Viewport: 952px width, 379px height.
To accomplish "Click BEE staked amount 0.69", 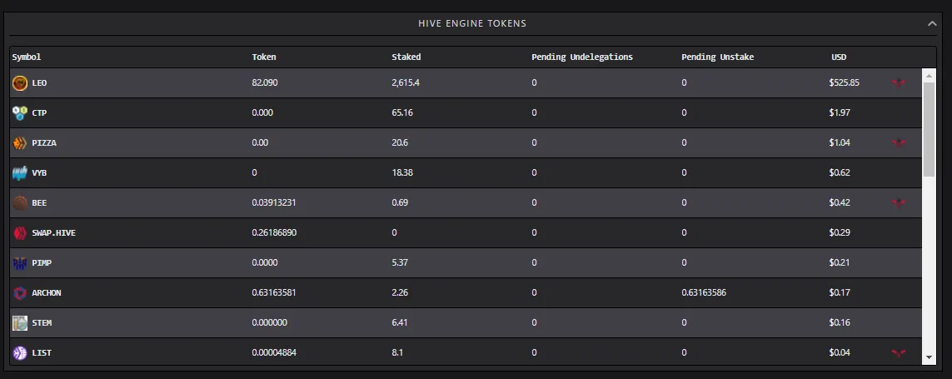I will pyautogui.click(x=399, y=203).
